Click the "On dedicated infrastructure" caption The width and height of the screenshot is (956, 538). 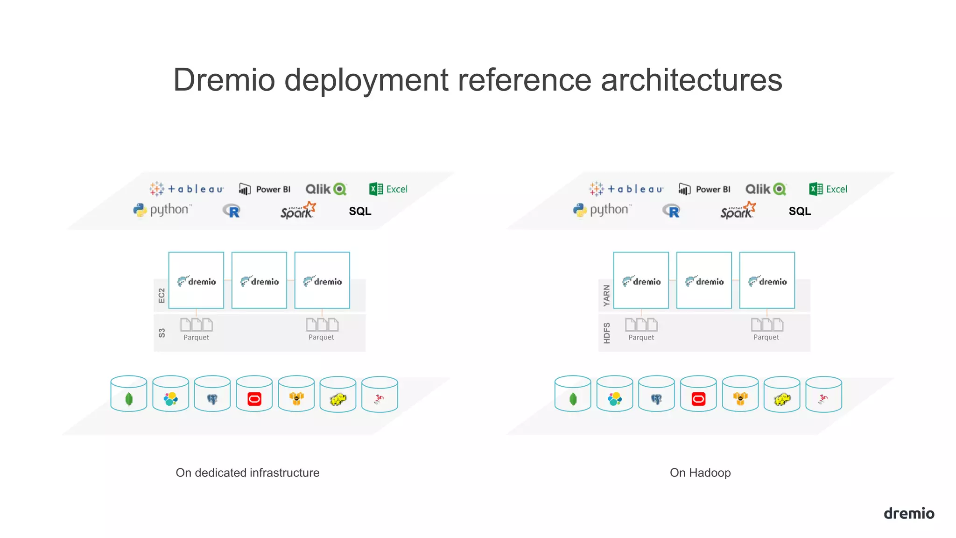coord(247,473)
